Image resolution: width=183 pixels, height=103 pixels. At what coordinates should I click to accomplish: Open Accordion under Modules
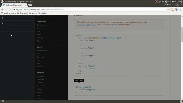pos(41,76)
